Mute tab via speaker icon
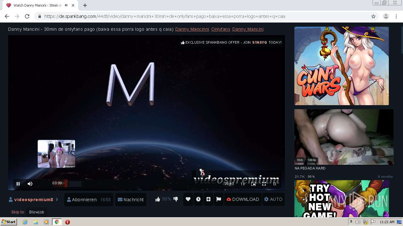Screen dimensions: 403x226 [x=66, y=5]
